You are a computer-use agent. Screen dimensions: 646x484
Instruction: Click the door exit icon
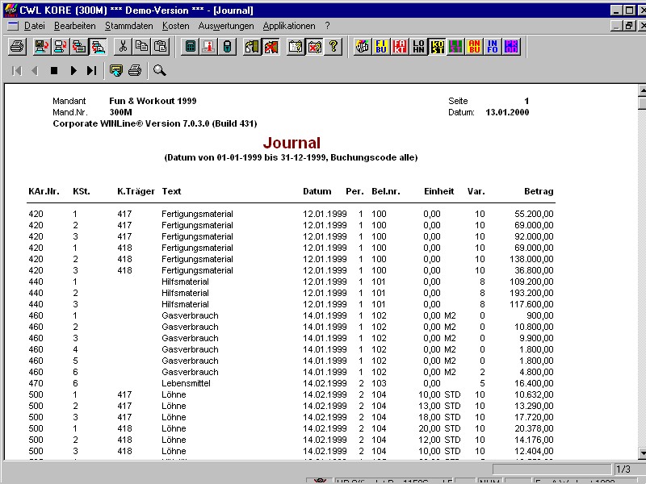[252, 47]
